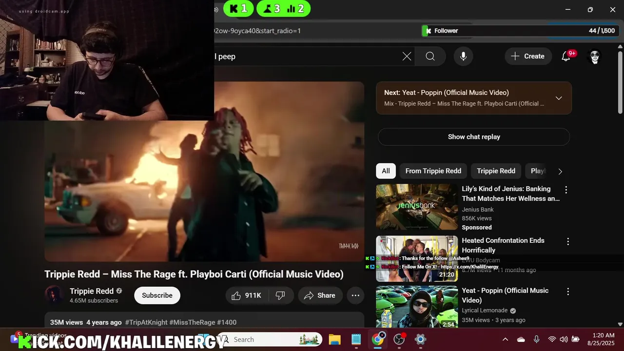Open the Wi-Fi network tray icon
624x351 pixels.
[x=552, y=339]
